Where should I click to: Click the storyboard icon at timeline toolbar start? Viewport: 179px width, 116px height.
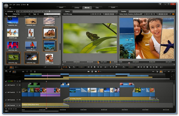pyautogui.click(x=6, y=71)
